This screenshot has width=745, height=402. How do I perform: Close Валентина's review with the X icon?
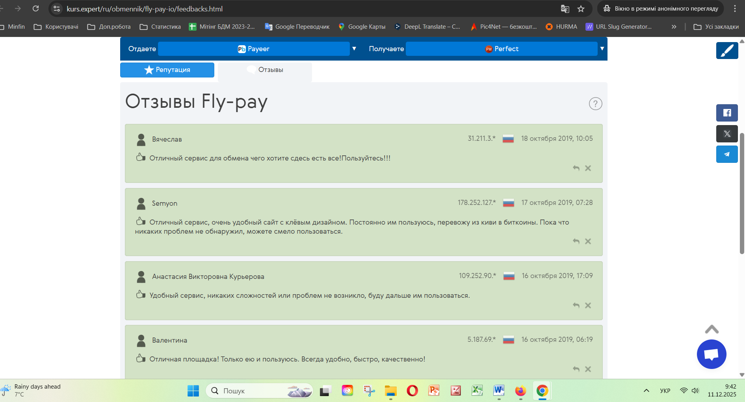pyautogui.click(x=588, y=369)
